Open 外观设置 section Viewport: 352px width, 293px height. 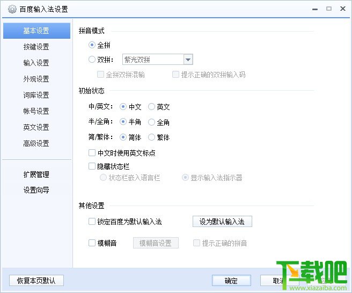coord(36,79)
